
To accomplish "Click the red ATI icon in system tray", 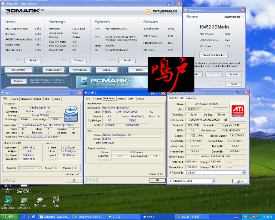I will (x=254, y=217).
